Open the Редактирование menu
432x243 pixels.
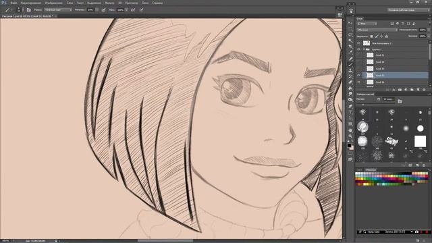31,3
